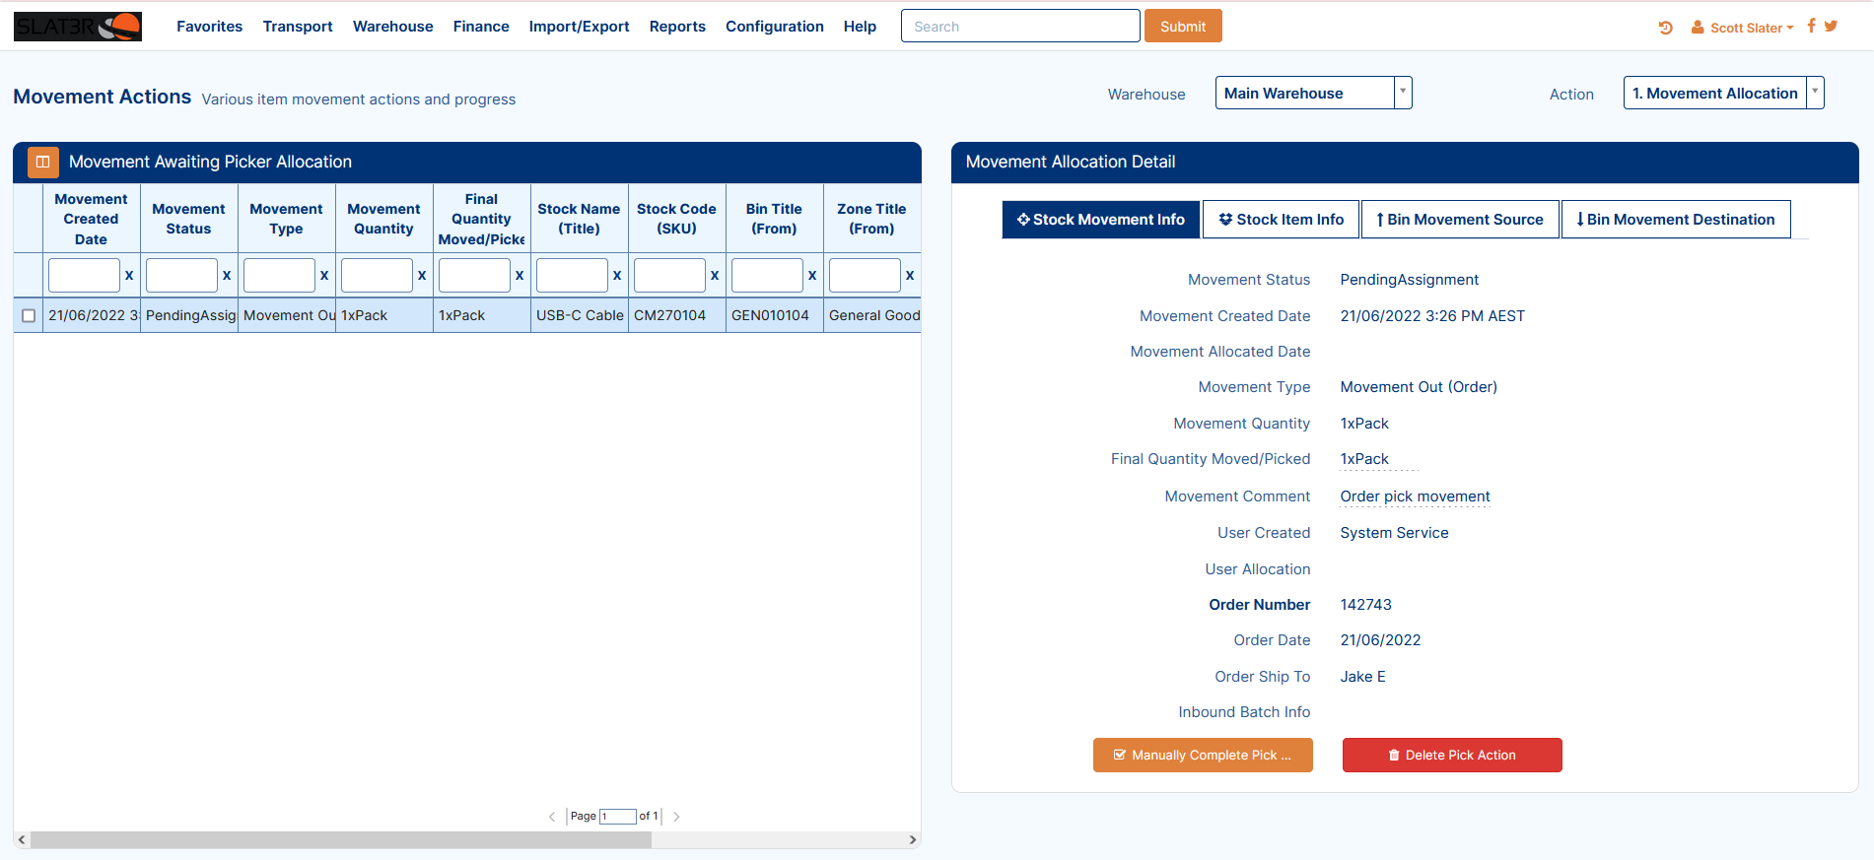This screenshot has width=1874, height=860.
Task: Go to previous page arrow
Action: click(x=552, y=817)
